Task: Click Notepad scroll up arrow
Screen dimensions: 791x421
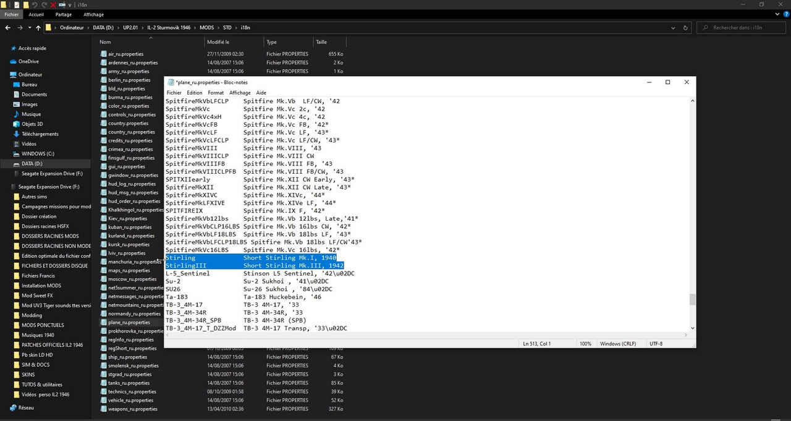Action: [692, 101]
